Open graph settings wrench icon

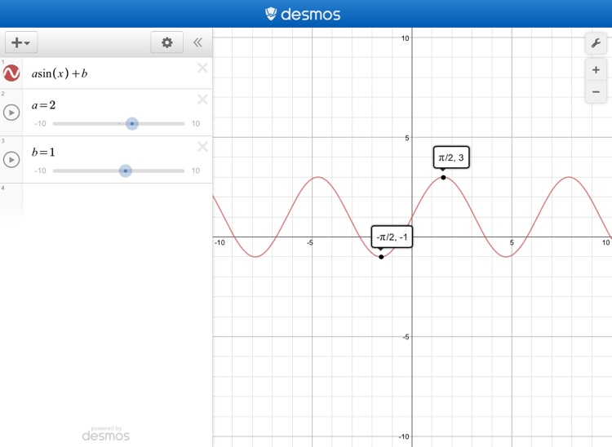(x=596, y=43)
